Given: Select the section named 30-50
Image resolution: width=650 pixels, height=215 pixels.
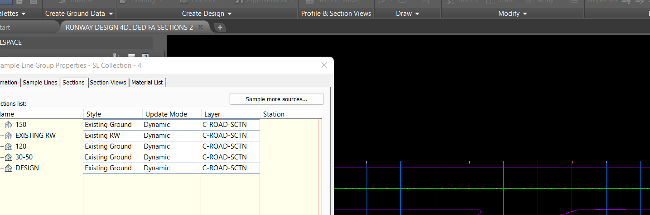Looking at the screenshot, I should [x=24, y=157].
